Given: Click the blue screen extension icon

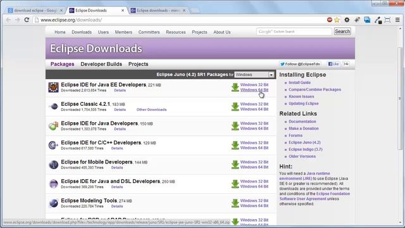Looking at the screenshot, I should (x=367, y=20).
